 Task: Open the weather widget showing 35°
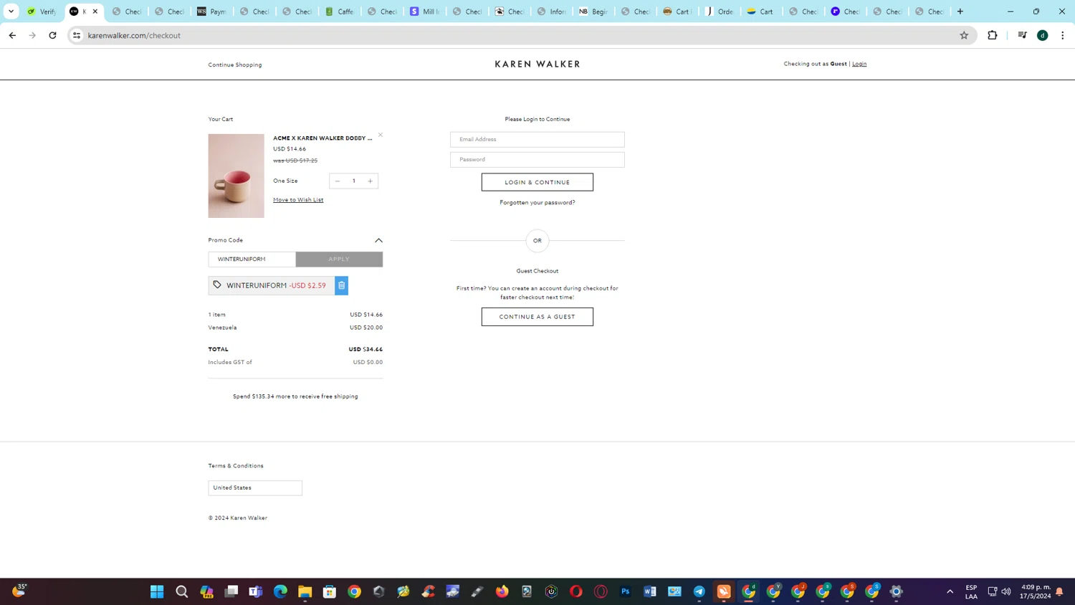click(x=19, y=590)
